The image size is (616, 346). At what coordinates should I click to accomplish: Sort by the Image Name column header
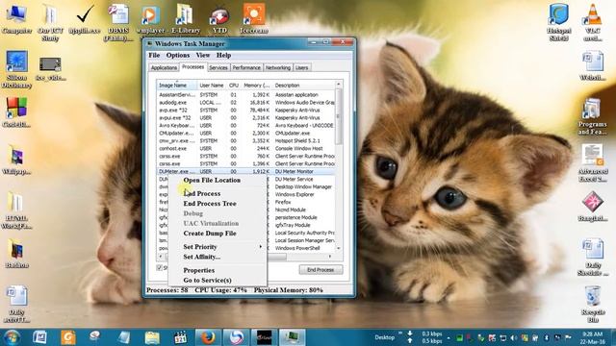pyautogui.click(x=176, y=86)
